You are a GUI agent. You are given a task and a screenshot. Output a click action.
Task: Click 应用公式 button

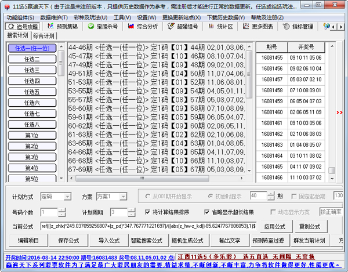(275, 227)
